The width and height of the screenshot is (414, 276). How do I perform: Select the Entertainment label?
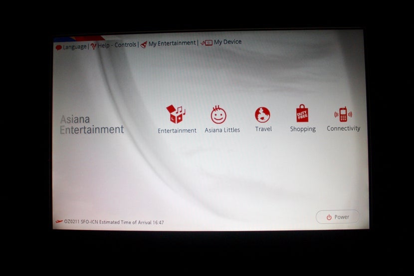[177, 130]
